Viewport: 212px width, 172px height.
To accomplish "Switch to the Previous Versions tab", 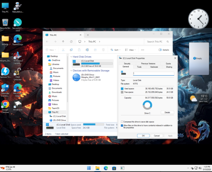I will coord(148,63).
